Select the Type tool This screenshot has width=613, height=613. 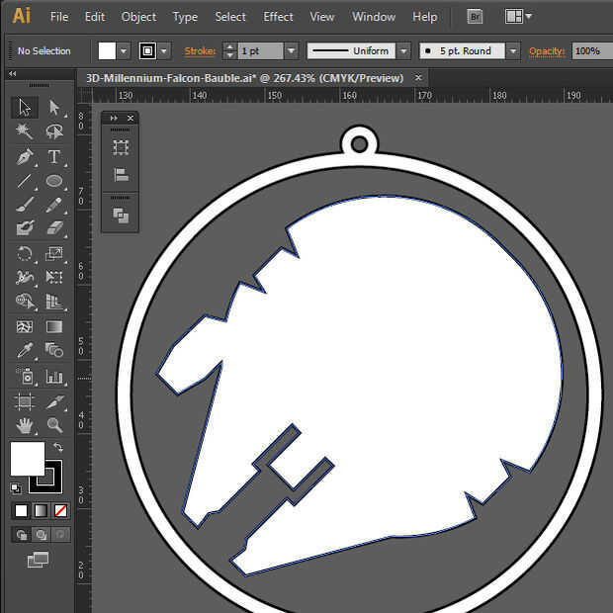(x=54, y=157)
